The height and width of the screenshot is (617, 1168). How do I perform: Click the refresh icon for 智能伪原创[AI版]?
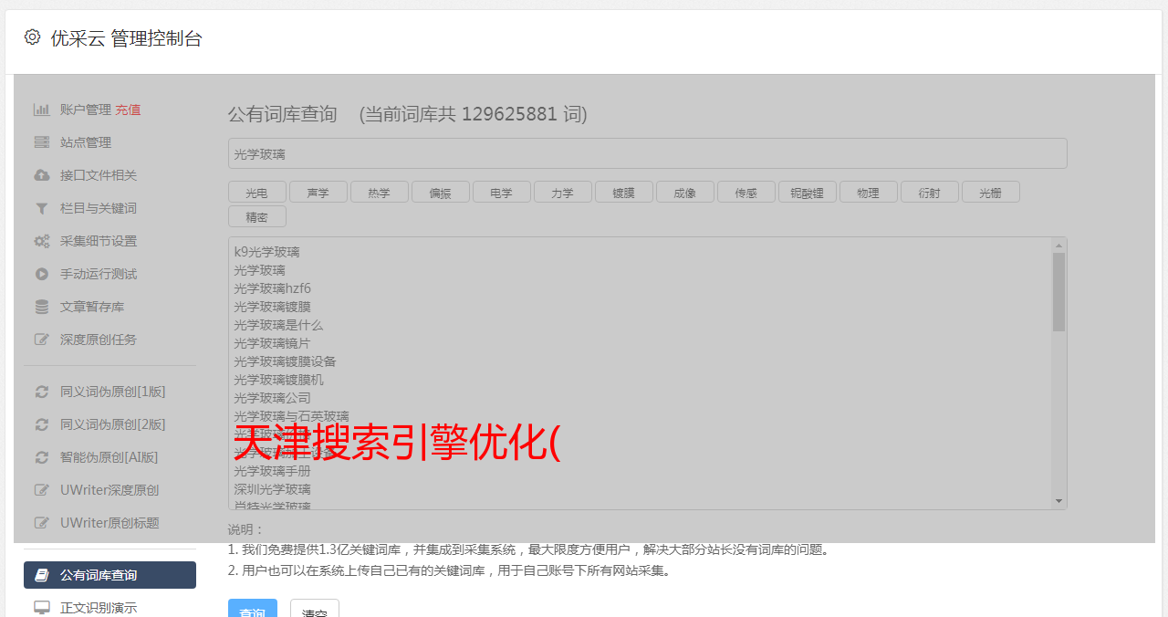pos(42,457)
